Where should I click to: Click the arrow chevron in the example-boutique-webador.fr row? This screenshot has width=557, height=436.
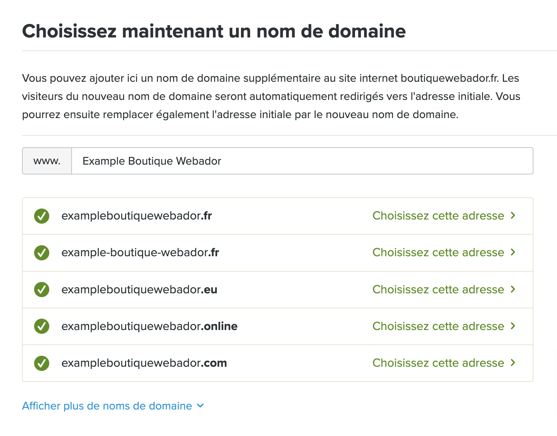click(513, 252)
